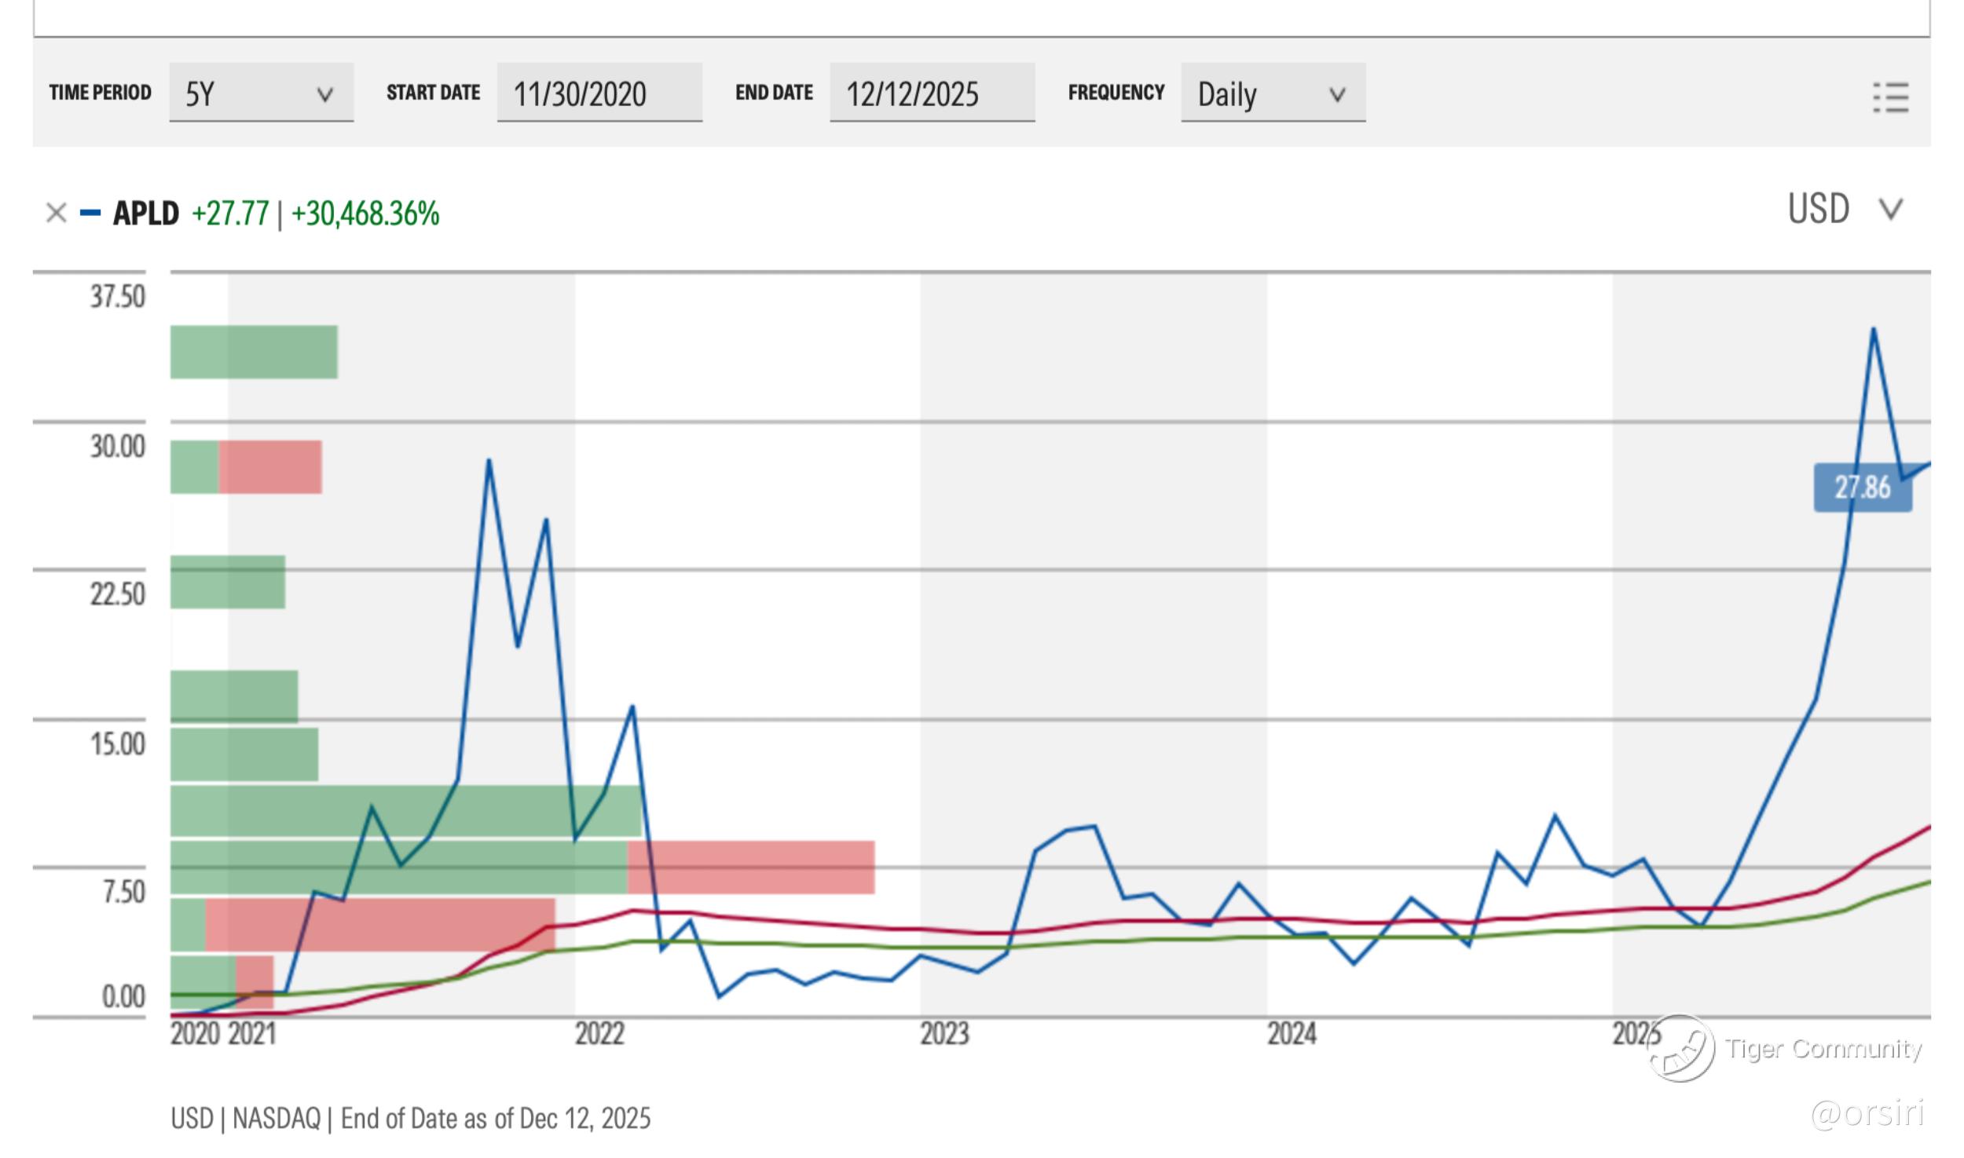Click the APLD ticker label
The image size is (1964, 1158).
click(x=146, y=214)
